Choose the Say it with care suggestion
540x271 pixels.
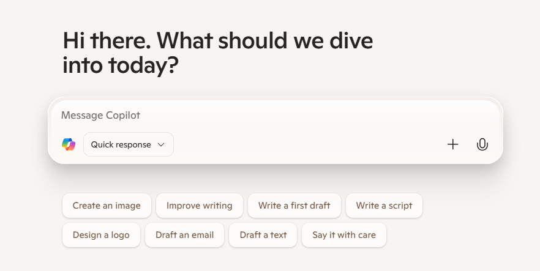click(x=344, y=235)
